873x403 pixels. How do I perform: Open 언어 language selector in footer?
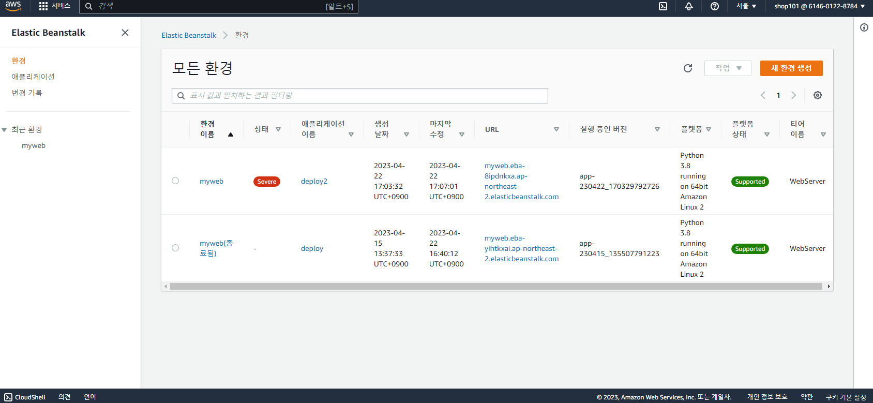tap(90, 397)
